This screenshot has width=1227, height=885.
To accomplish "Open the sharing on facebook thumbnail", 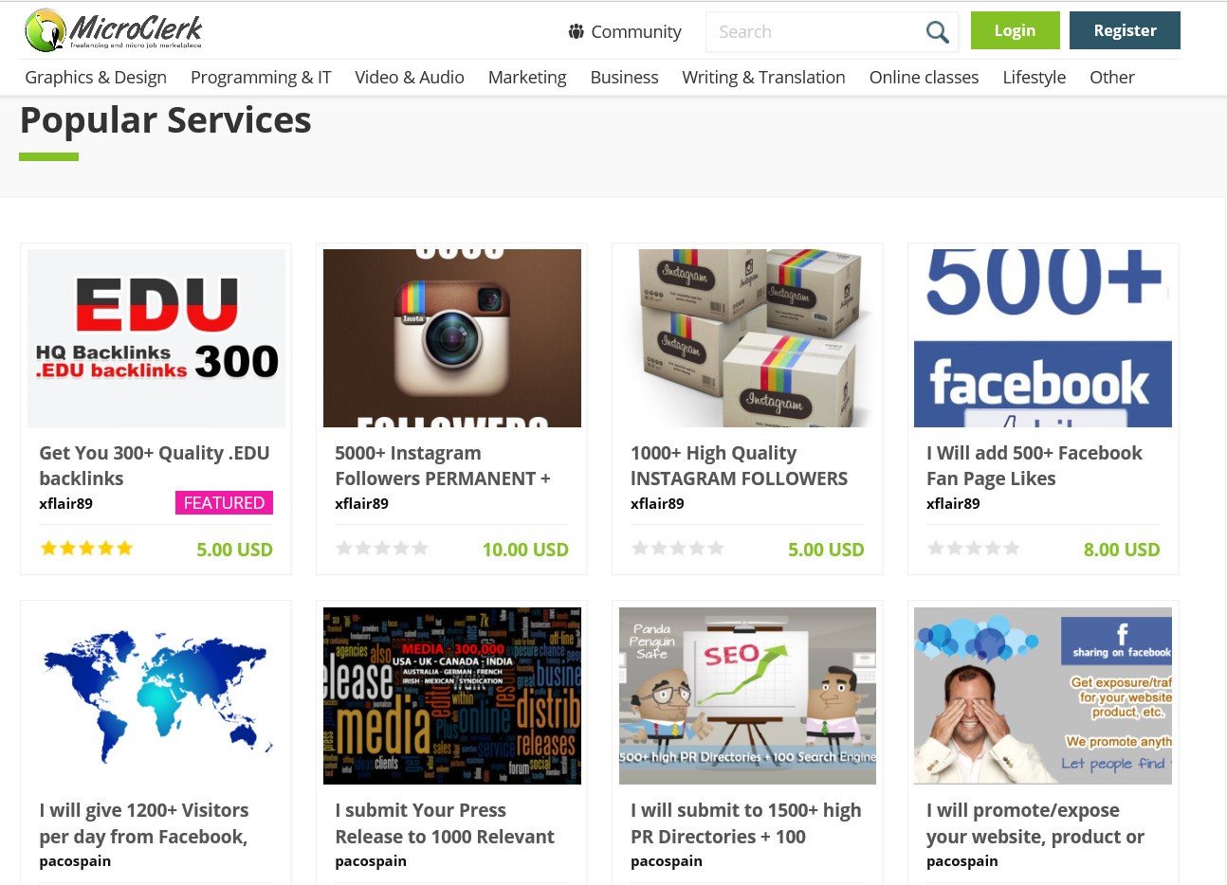I will click(1043, 695).
